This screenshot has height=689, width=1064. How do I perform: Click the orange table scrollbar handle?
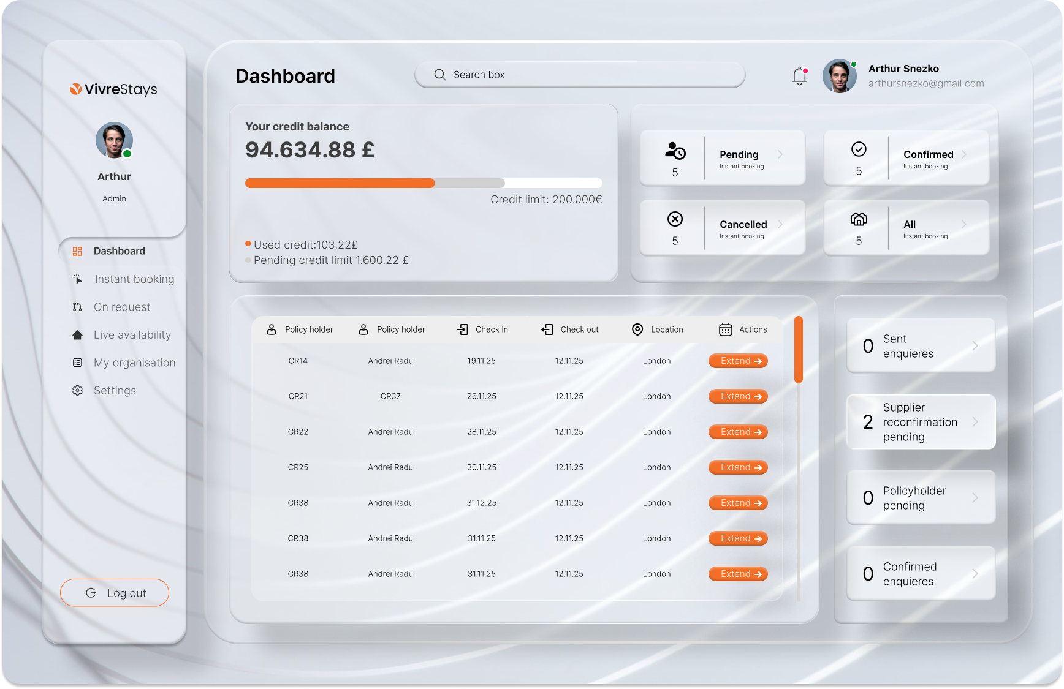point(798,350)
